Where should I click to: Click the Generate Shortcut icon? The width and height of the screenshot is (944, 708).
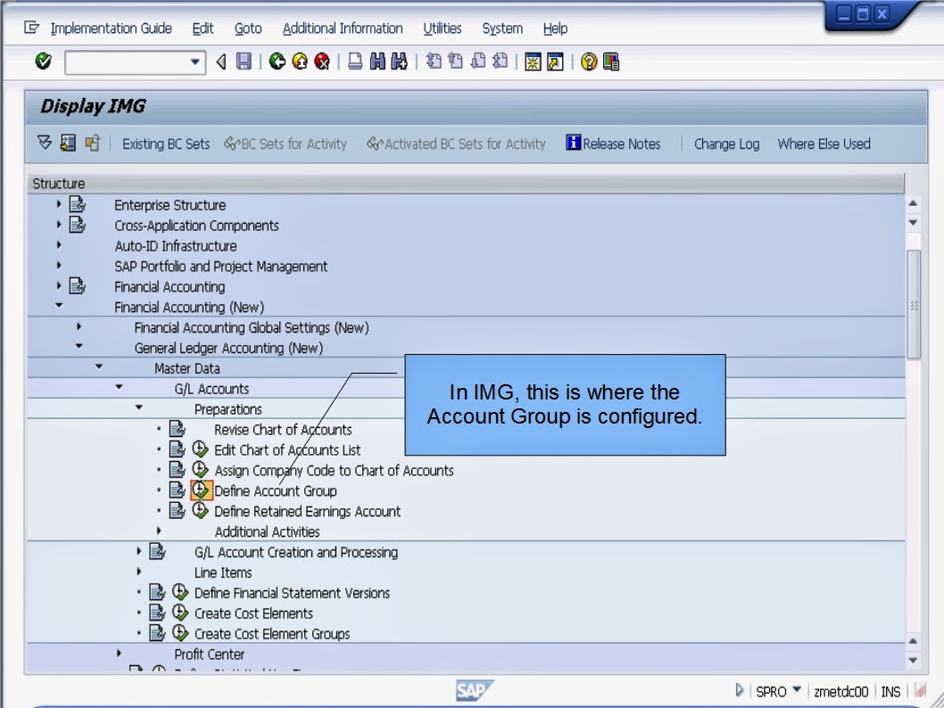(x=555, y=62)
